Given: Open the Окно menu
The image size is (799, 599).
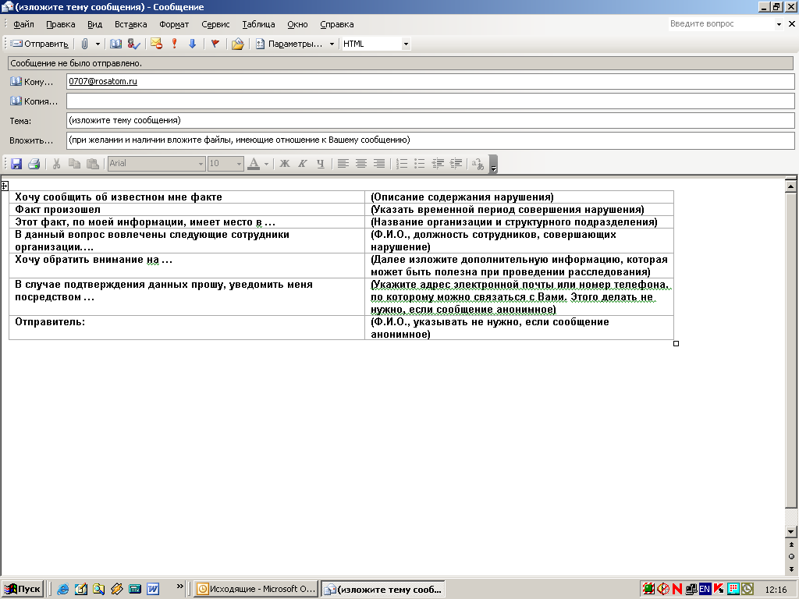Looking at the screenshot, I should (x=297, y=24).
